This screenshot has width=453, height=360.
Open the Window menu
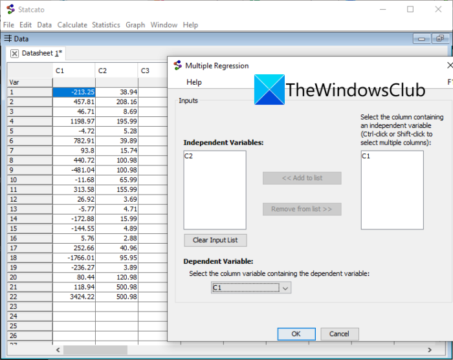[x=164, y=25]
